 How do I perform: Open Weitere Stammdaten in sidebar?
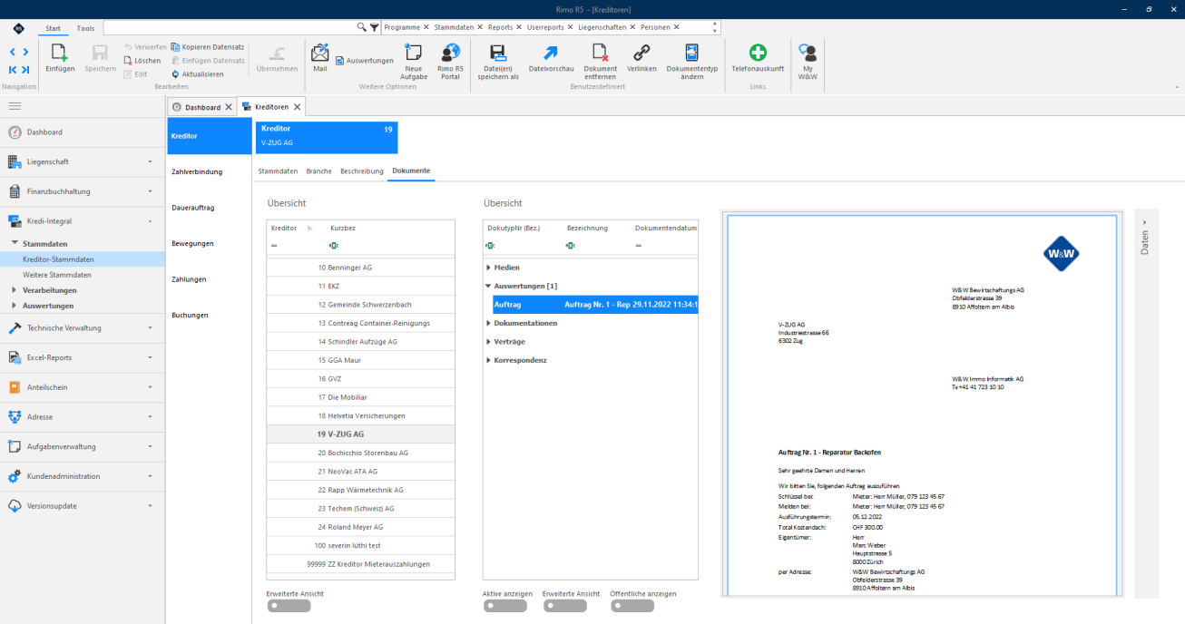[x=57, y=275]
